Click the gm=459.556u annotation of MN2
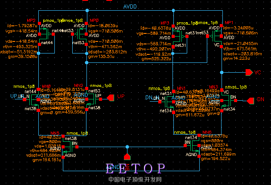Image resolution: width=271 pixels, height=185 pixels. (70, 112)
